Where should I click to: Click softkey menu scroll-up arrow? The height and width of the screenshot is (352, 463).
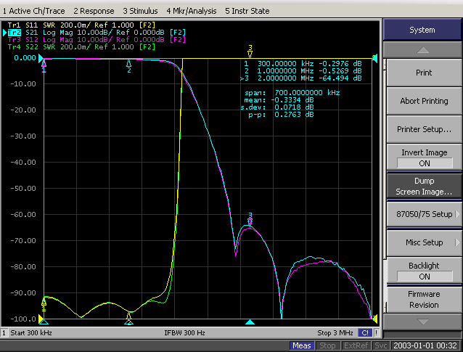pos(422,50)
